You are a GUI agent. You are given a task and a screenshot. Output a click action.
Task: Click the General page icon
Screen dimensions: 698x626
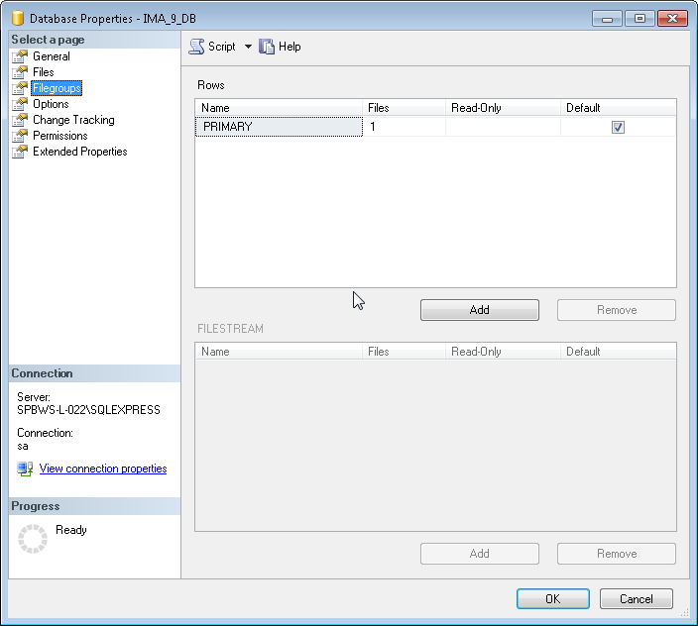point(20,56)
